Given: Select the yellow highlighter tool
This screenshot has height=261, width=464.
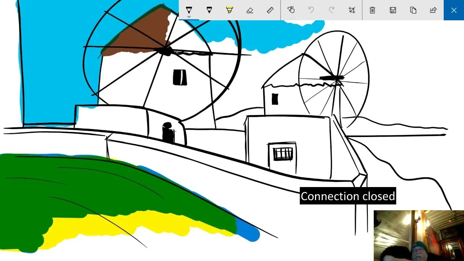Looking at the screenshot, I should tap(229, 10).
